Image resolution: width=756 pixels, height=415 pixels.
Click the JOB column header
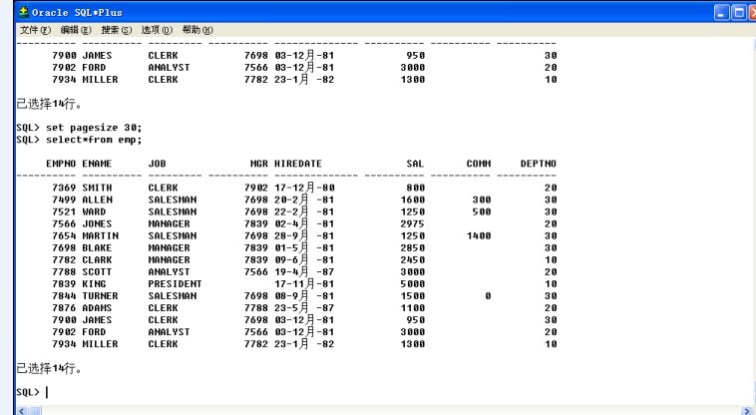[x=158, y=164]
